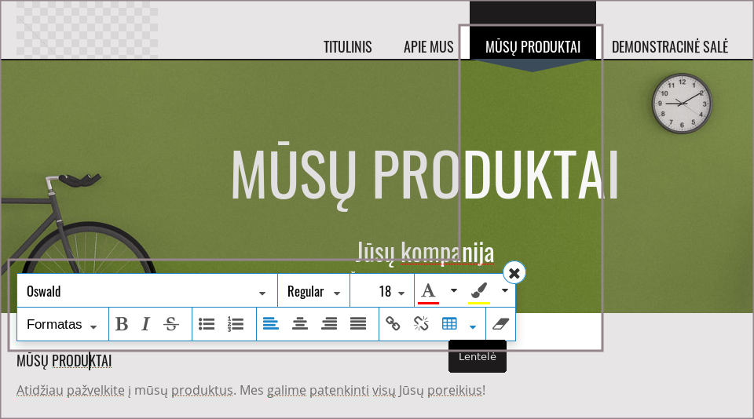Open the Regular font weight dropdown
Image resolution: width=754 pixels, height=419 pixels.
[313, 292]
